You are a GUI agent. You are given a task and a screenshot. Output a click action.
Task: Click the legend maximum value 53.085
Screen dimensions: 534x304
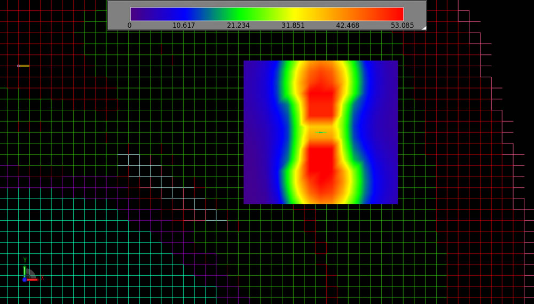click(402, 26)
